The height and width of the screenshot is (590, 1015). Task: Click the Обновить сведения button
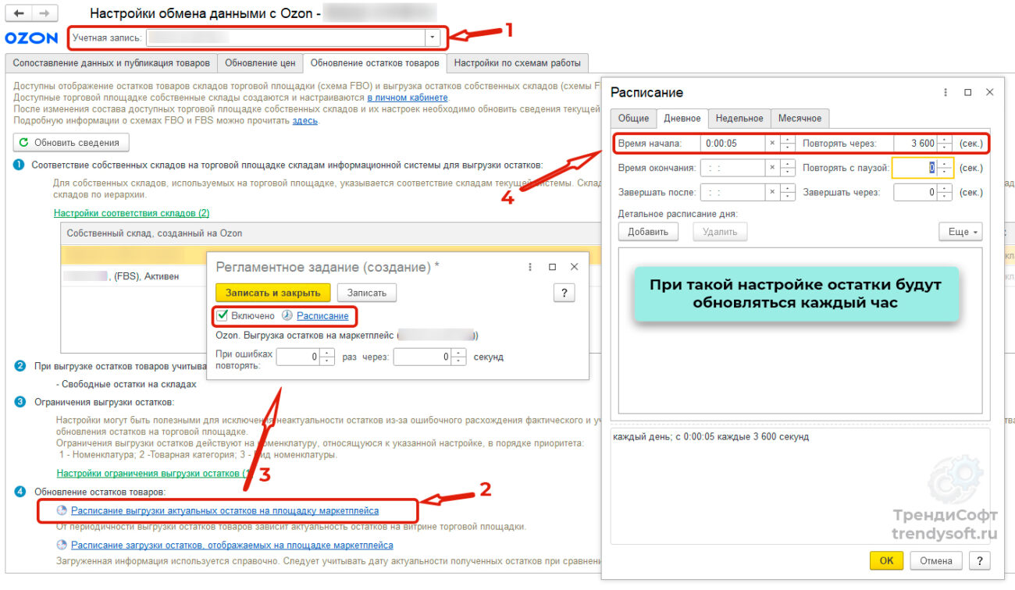pos(71,143)
